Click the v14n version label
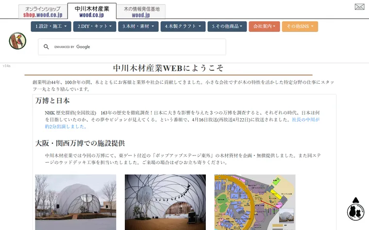Image resolution: width=369 pixels, height=230 pixels. pos(7,66)
